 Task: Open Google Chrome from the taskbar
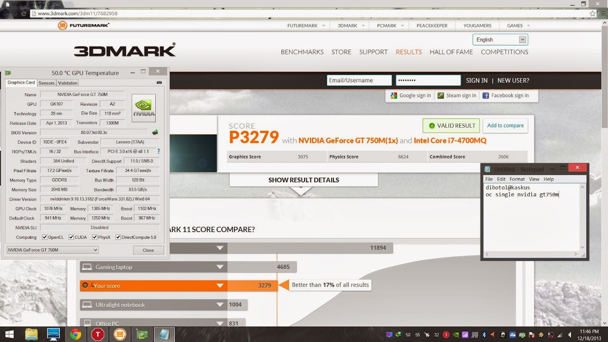coord(75,334)
